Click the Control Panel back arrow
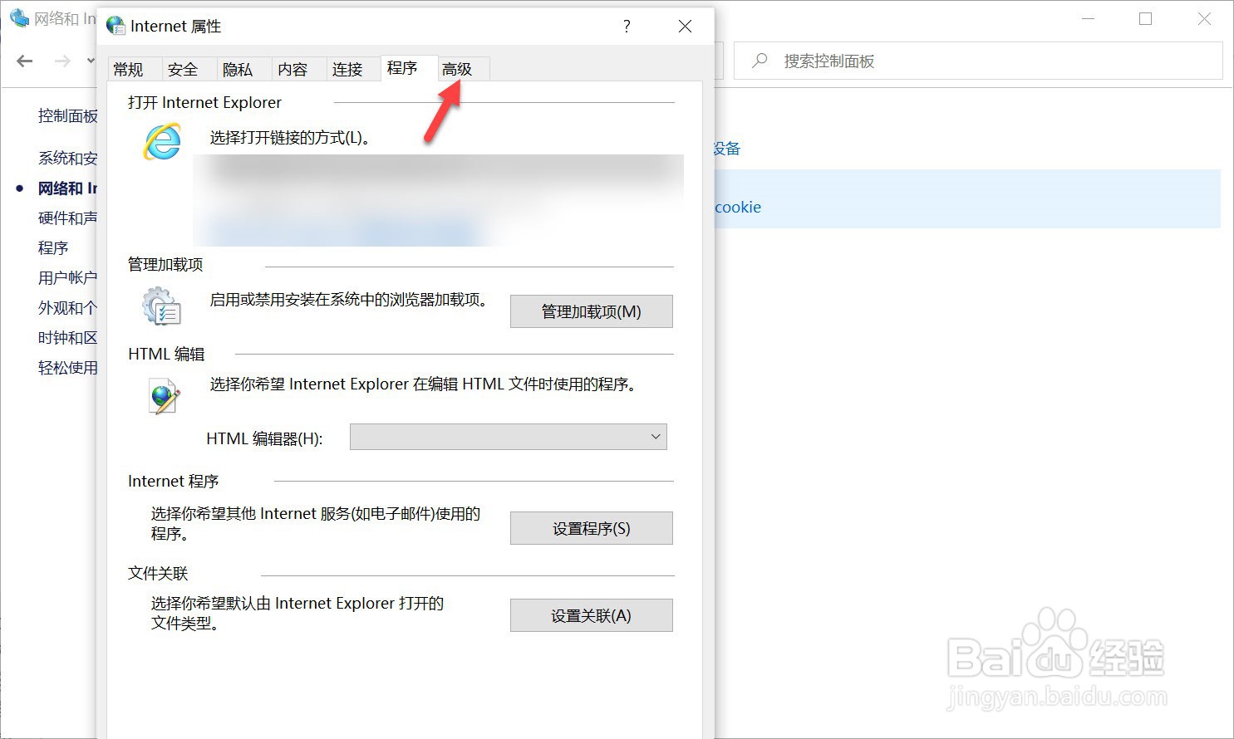This screenshot has height=739, width=1234. click(25, 61)
